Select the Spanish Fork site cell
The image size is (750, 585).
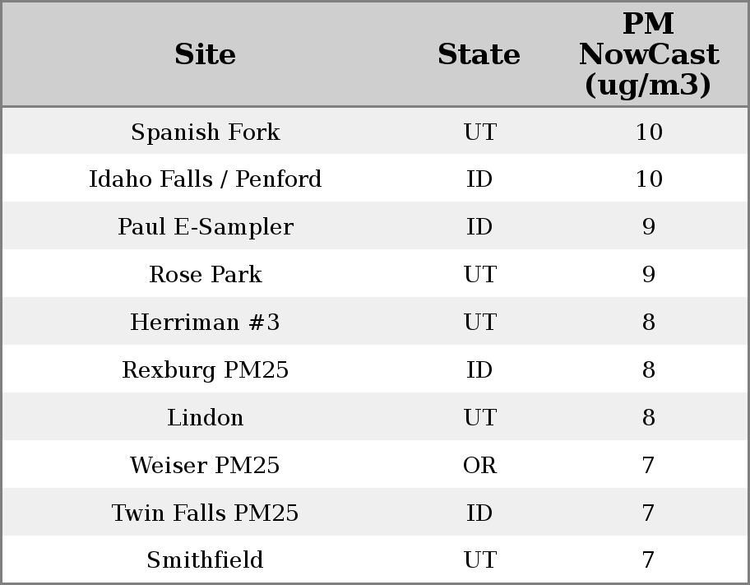(206, 132)
